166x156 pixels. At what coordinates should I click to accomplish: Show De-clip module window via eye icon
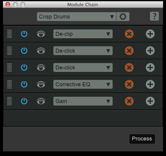[x=41, y=34]
